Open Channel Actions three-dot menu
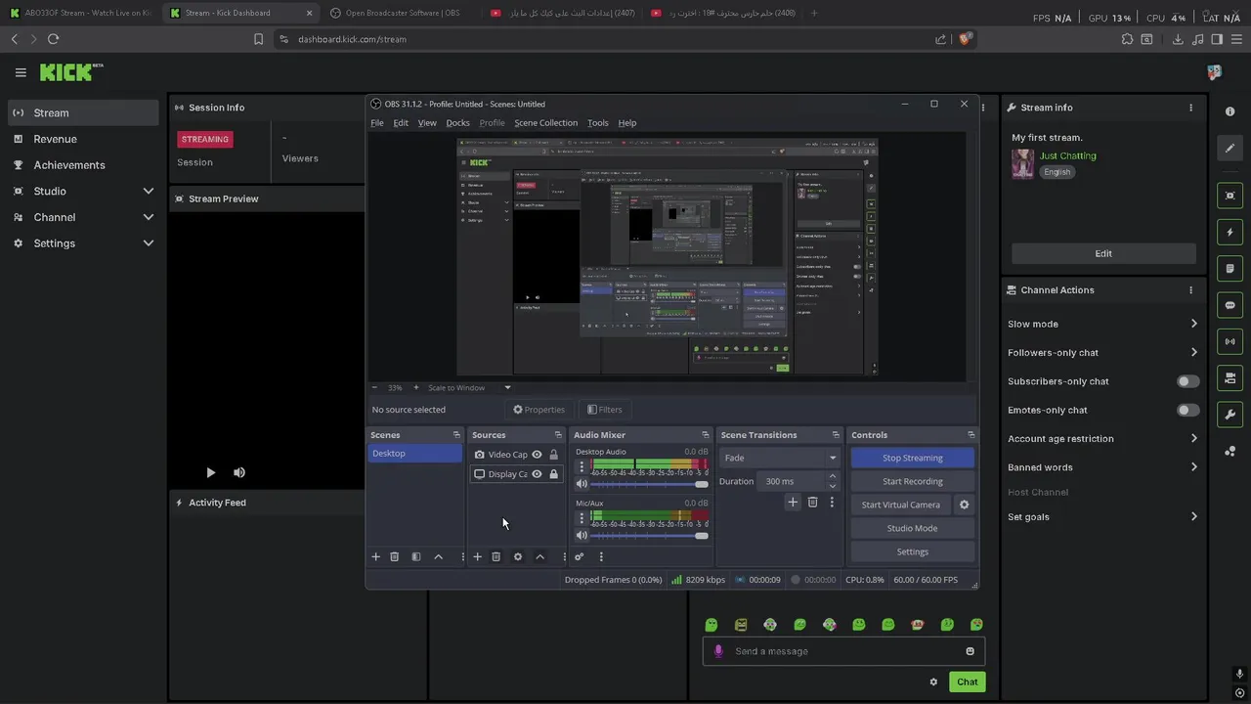Viewport: 1251px width, 704px height. click(x=1190, y=290)
